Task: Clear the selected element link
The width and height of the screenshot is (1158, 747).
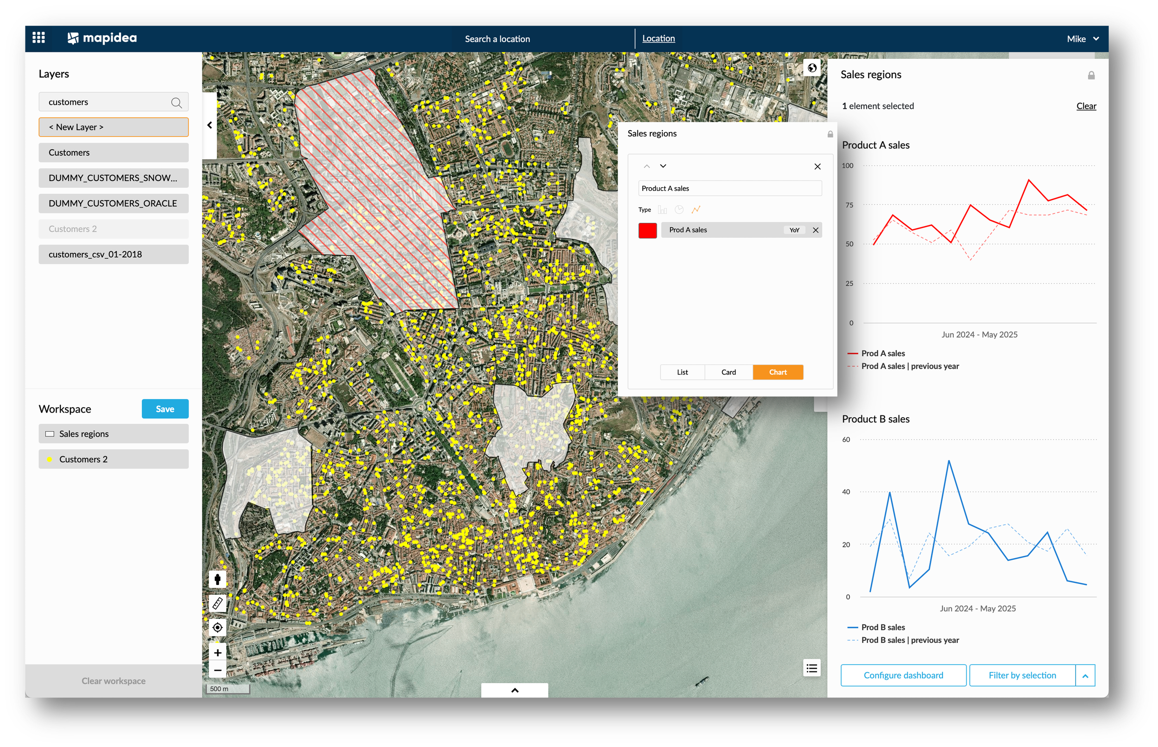Action: point(1086,106)
